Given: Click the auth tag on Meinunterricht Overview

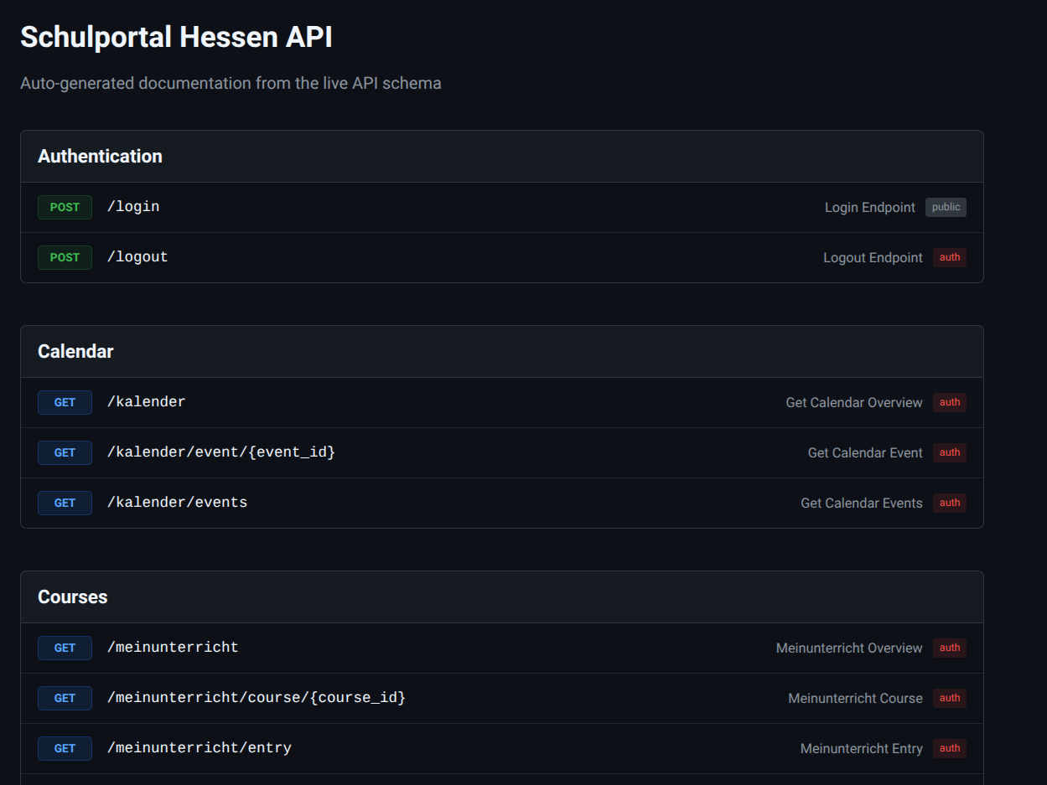Looking at the screenshot, I should (950, 648).
